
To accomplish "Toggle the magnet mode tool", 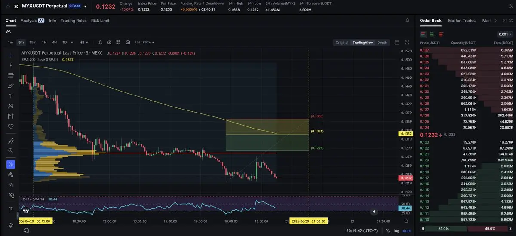I will coord(11,164).
